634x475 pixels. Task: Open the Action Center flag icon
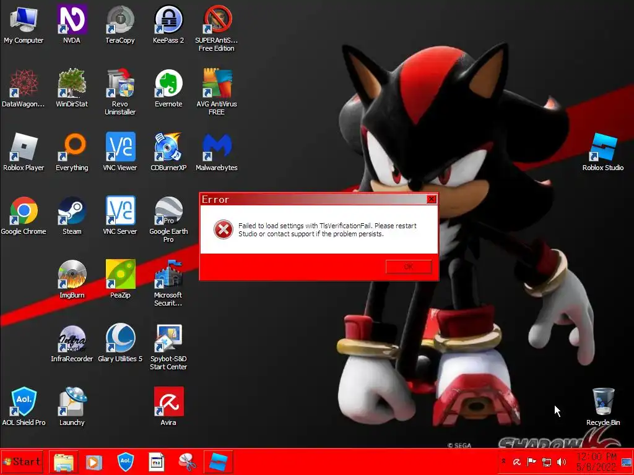(x=531, y=462)
